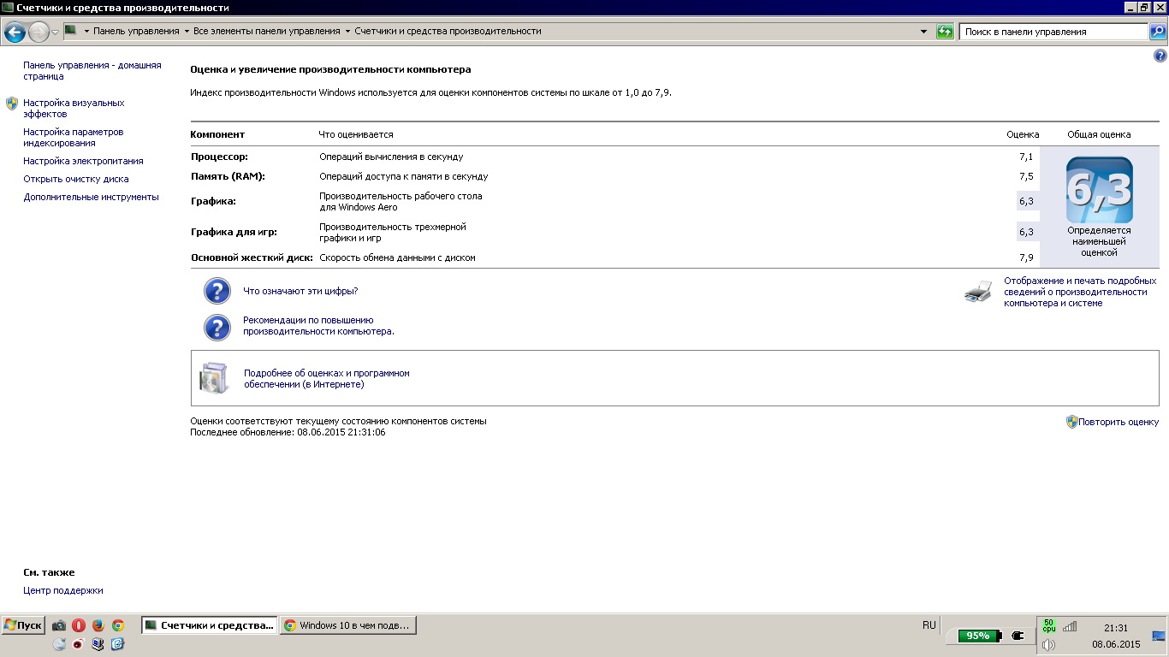
Task: Launch the camera icon in quick launch
Action: pos(59,625)
